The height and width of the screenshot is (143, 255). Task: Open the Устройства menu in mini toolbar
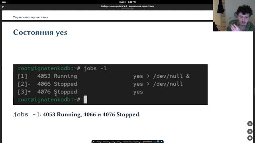point(127,141)
